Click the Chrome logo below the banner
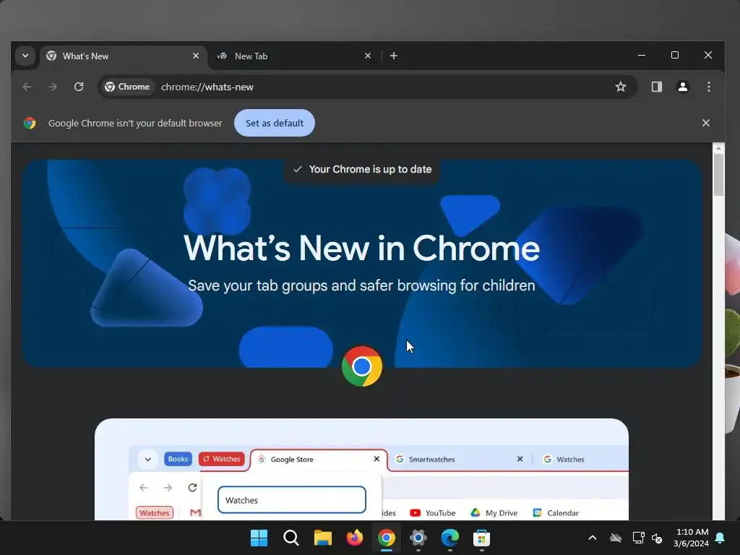The height and width of the screenshot is (555, 740). click(362, 366)
